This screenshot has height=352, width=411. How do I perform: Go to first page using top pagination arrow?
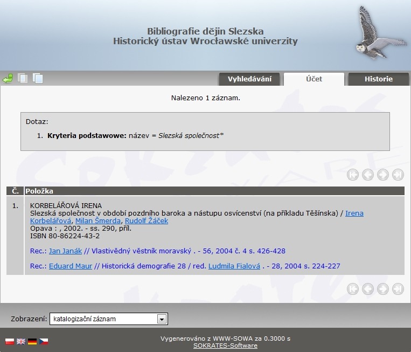click(353, 175)
